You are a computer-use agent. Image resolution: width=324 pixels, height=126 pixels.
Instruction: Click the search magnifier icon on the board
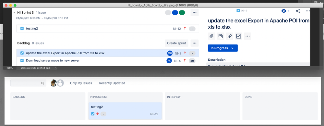click(x=42, y=83)
